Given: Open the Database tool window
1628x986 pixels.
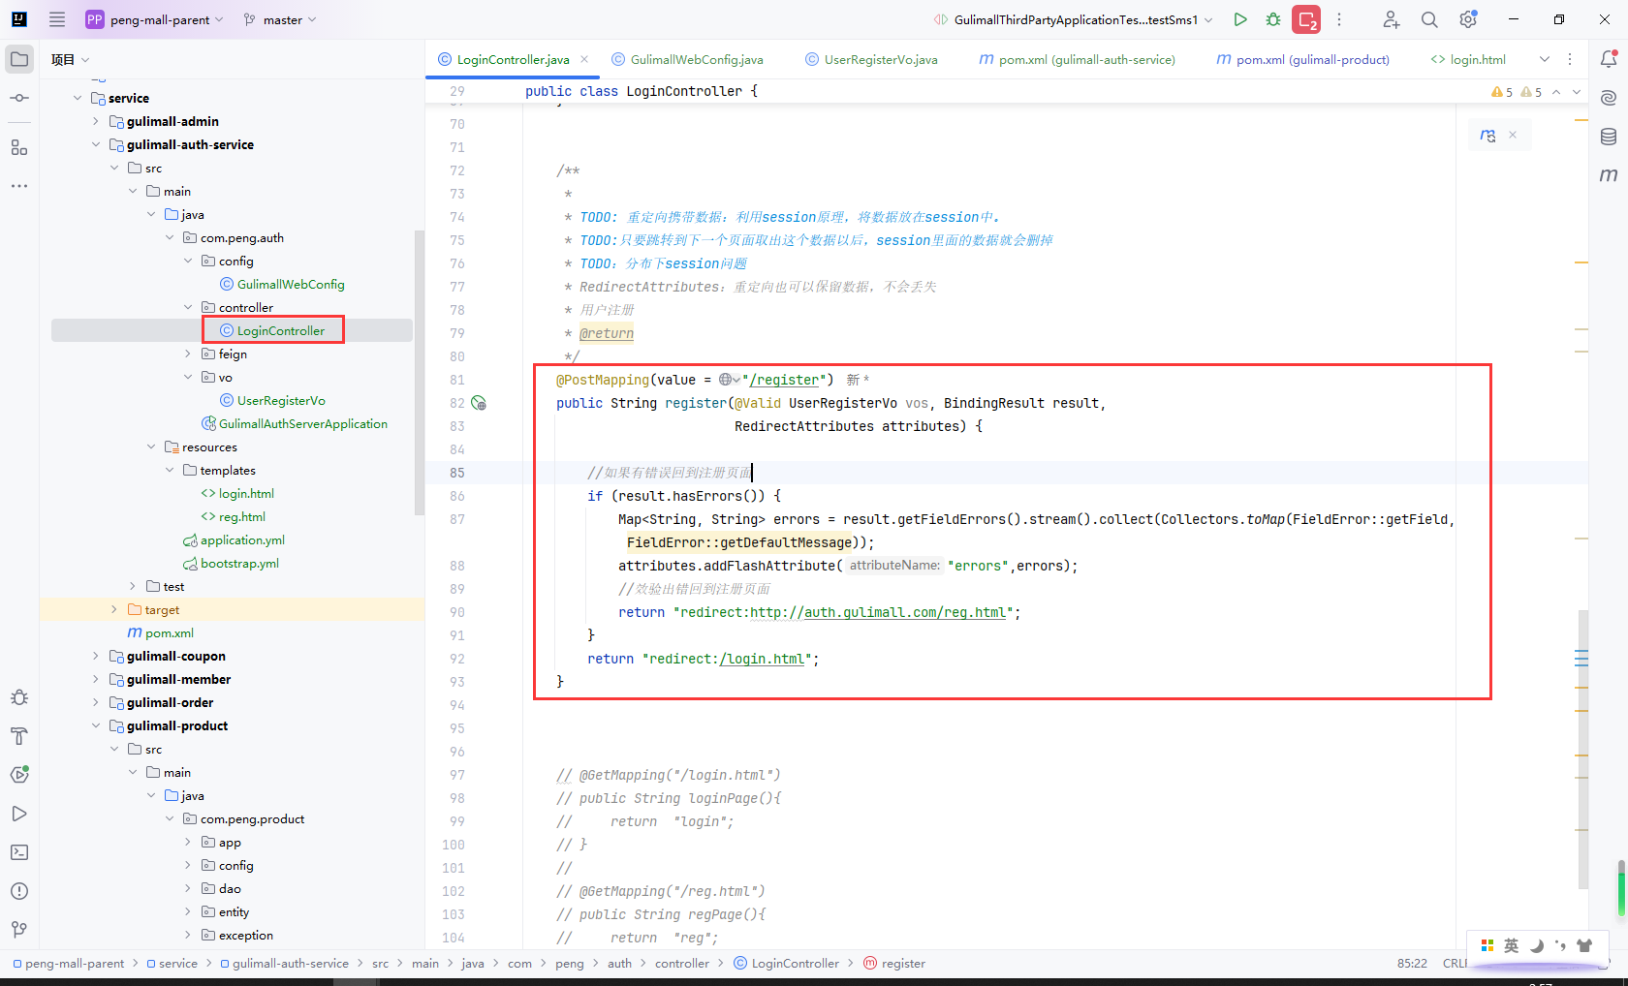Looking at the screenshot, I should tap(1609, 137).
